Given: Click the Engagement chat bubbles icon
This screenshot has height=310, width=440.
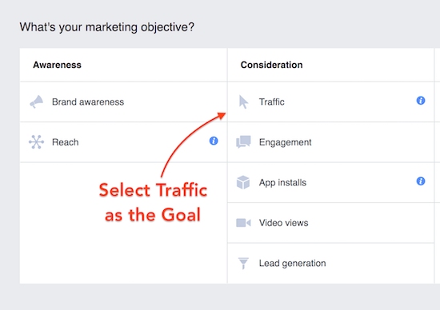Looking at the screenshot, I should point(243,142).
